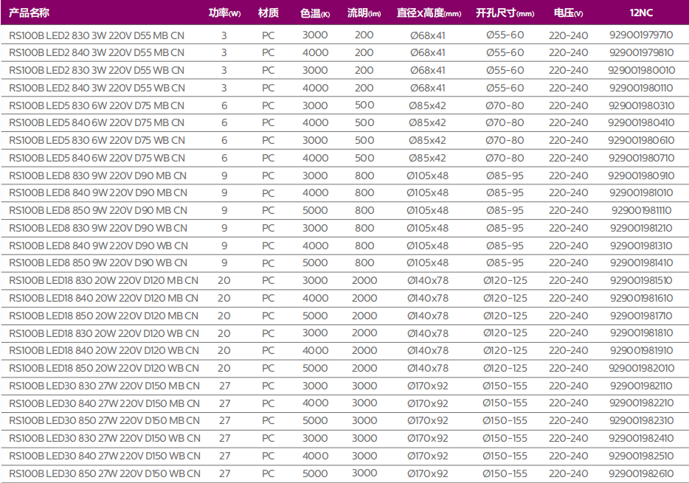This screenshot has width=689, height=483.
Task: Click 12NC code 929001980110
Action: click(x=641, y=88)
